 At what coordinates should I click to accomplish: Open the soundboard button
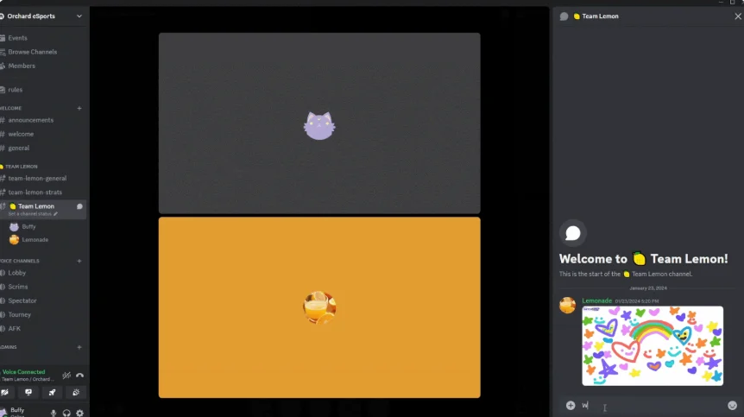76,392
